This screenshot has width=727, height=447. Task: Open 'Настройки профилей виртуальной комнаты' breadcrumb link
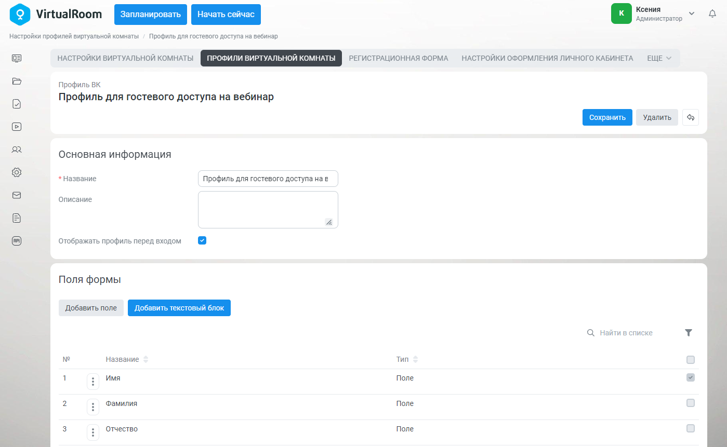point(74,36)
